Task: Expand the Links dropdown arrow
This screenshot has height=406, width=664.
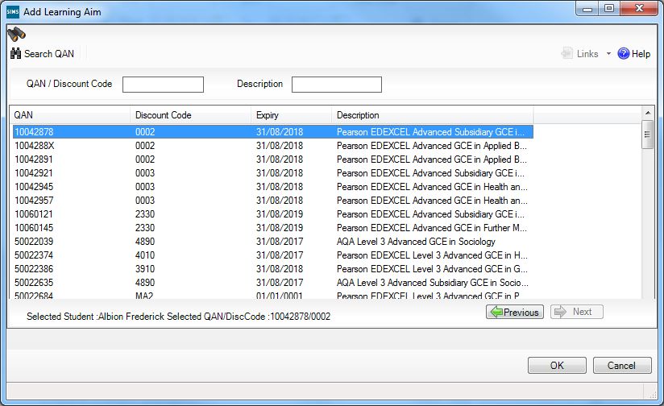Action: tap(608, 54)
